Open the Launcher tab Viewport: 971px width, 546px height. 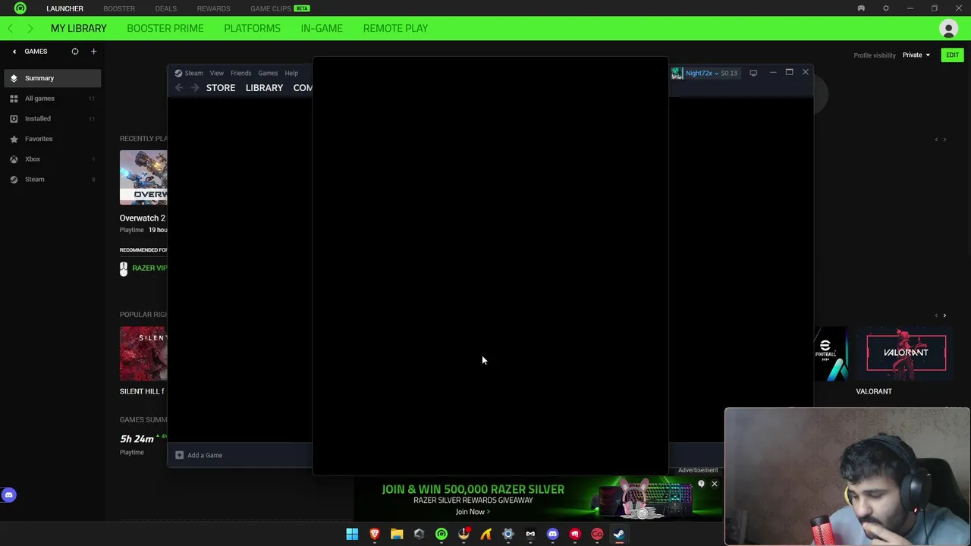tap(64, 8)
